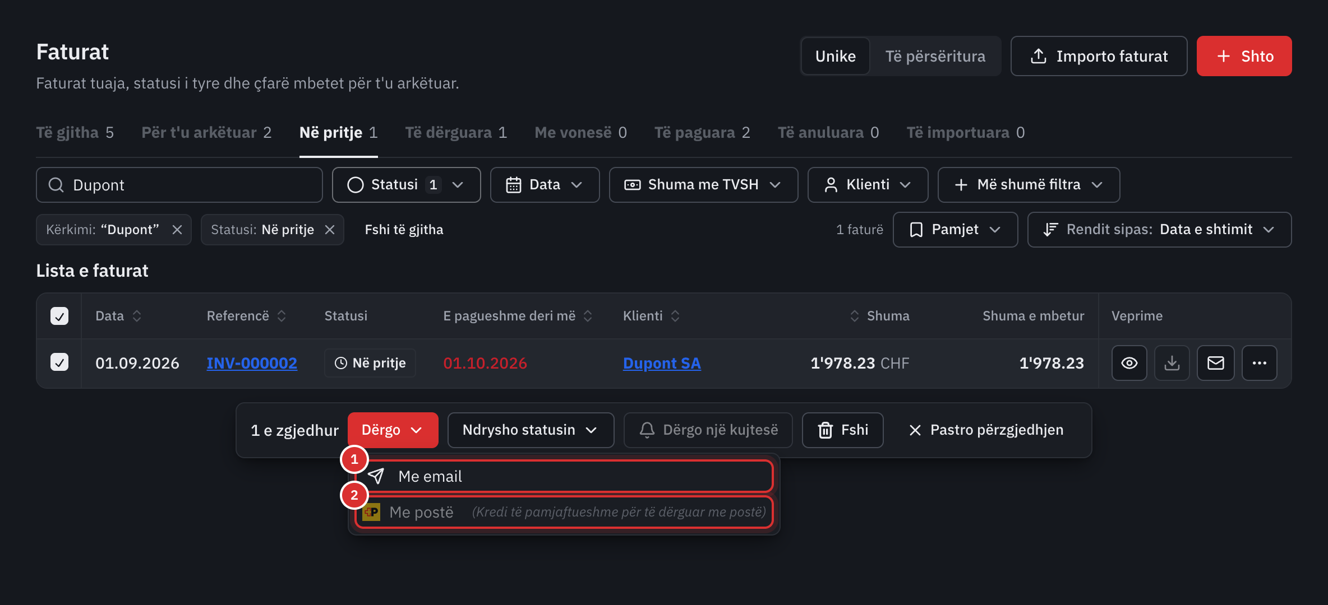Image resolution: width=1328 pixels, height=605 pixels.
Task: Open the Dupont SA client link
Action: click(x=662, y=363)
